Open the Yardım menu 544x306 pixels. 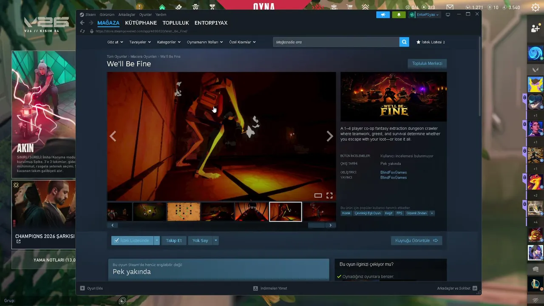click(x=161, y=14)
